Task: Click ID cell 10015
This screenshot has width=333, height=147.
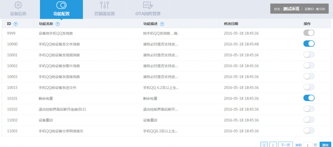Action: coord(12,88)
